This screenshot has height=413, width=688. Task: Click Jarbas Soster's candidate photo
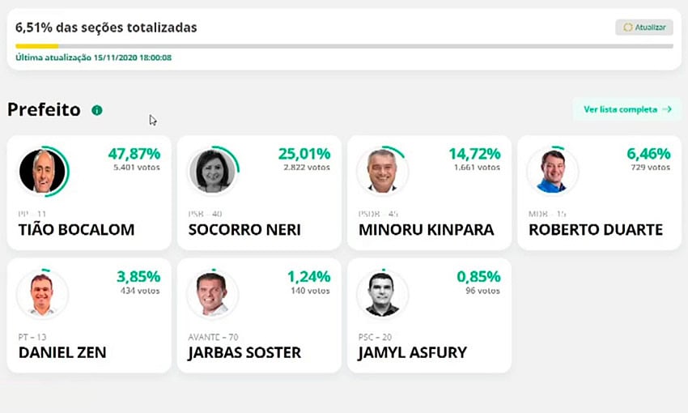pyautogui.click(x=212, y=294)
